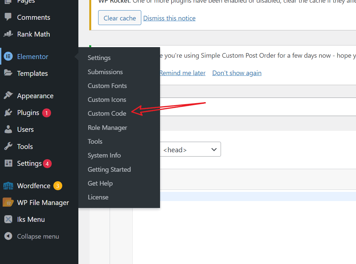Click the Plugins update count badge
This screenshot has height=264, width=356.
click(x=46, y=112)
